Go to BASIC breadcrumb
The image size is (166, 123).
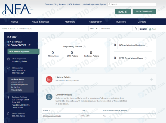(13, 29)
